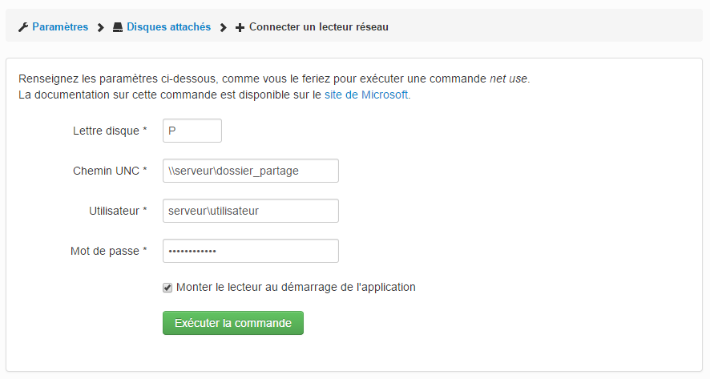710x379 pixels.
Task: Click into the Chemin UNC text field
Action: 251,171
